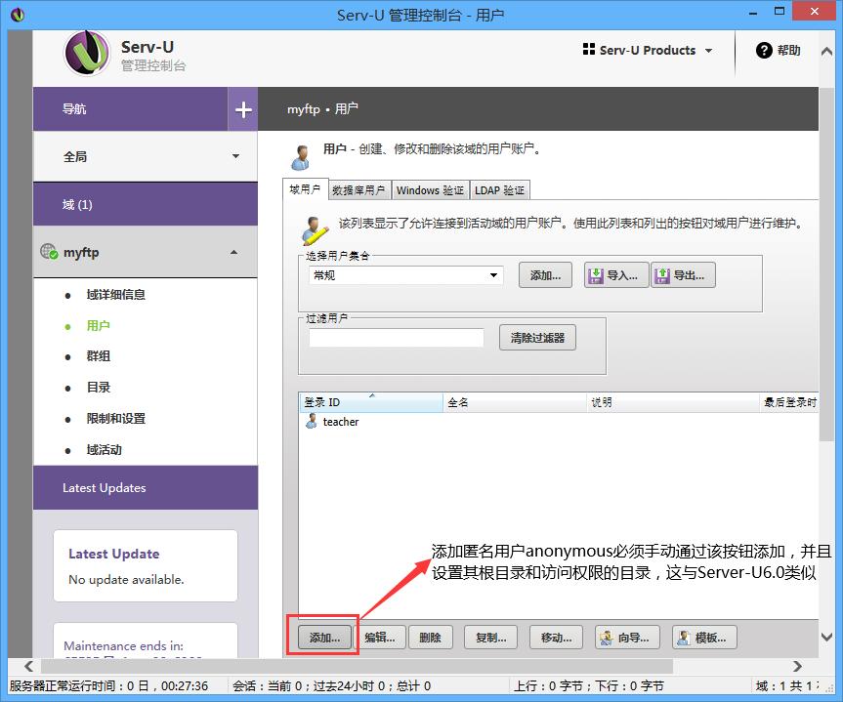
Task: Click the No update available text
Action: pos(126,579)
